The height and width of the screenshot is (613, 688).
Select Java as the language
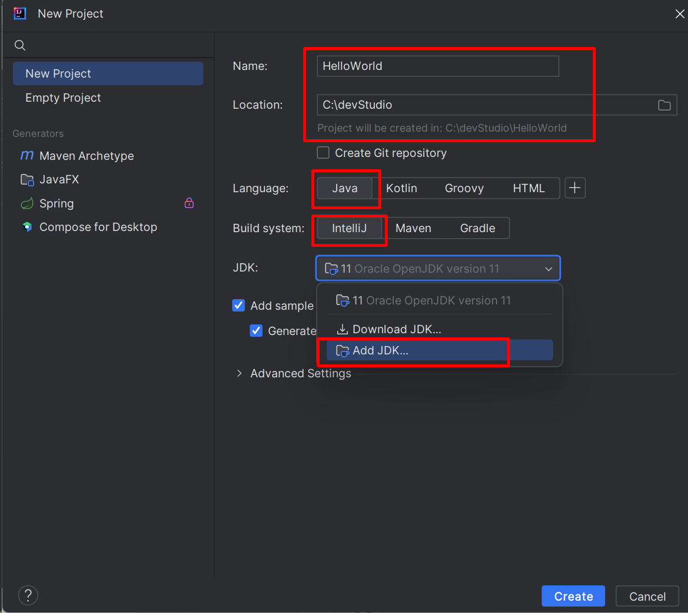pos(344,188)
